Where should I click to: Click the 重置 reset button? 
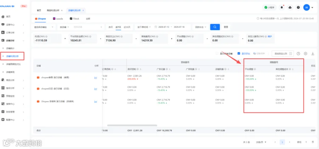[x=226, y=27]
